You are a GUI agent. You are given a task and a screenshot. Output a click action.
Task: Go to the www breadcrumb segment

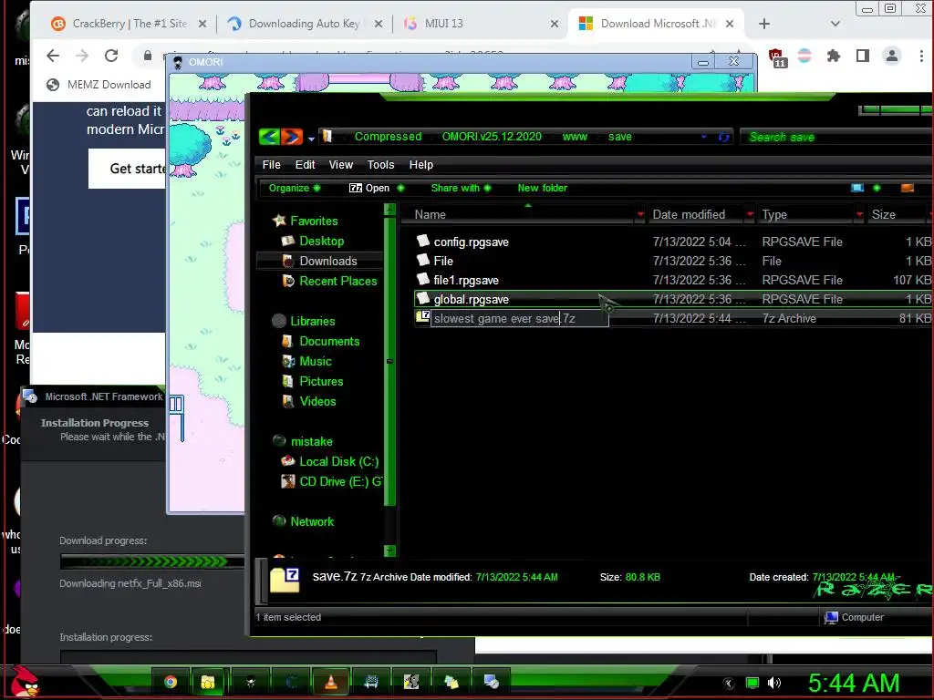575,137
